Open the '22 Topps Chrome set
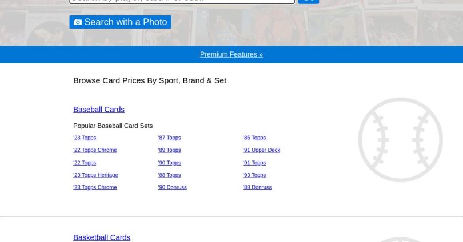The height and width of the screenshot is (242, 463). point(95,150)
